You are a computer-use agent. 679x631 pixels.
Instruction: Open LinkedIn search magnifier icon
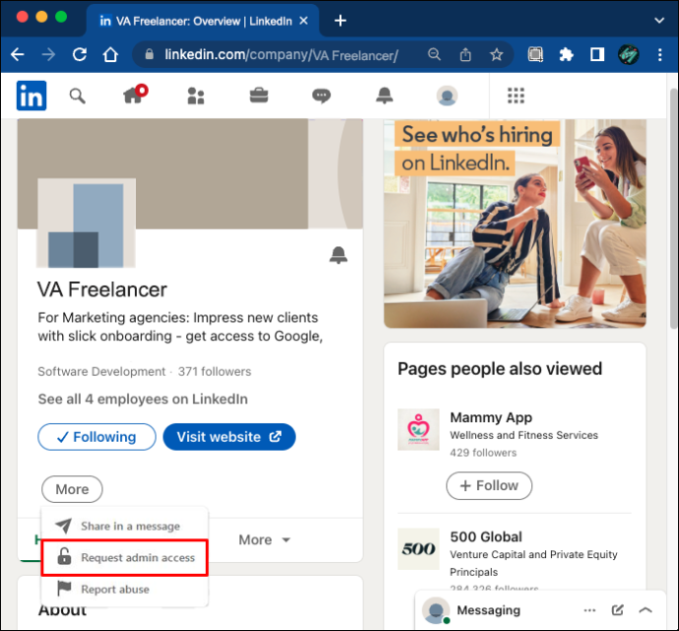pyautogui.click(x=77, y=95)
